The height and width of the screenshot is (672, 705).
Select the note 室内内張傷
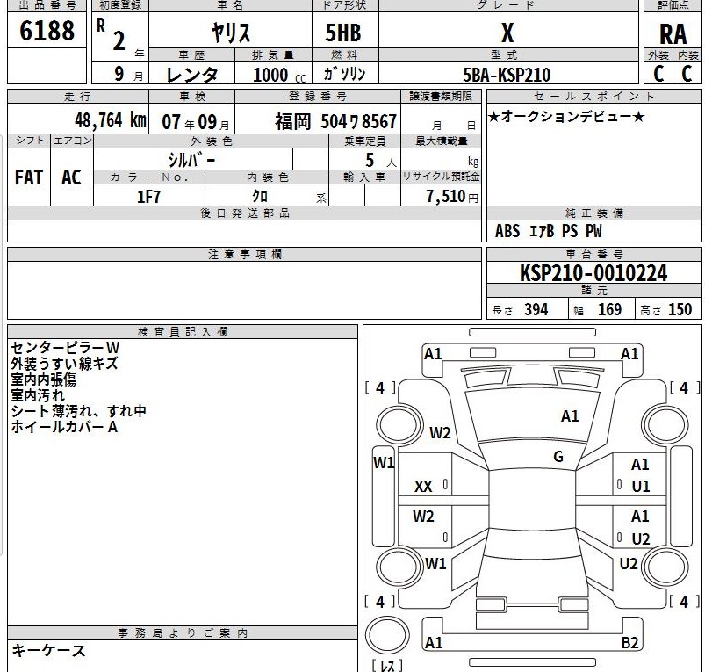point(44,379)
